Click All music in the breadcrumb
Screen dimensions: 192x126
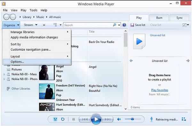(x=55, y=17)
